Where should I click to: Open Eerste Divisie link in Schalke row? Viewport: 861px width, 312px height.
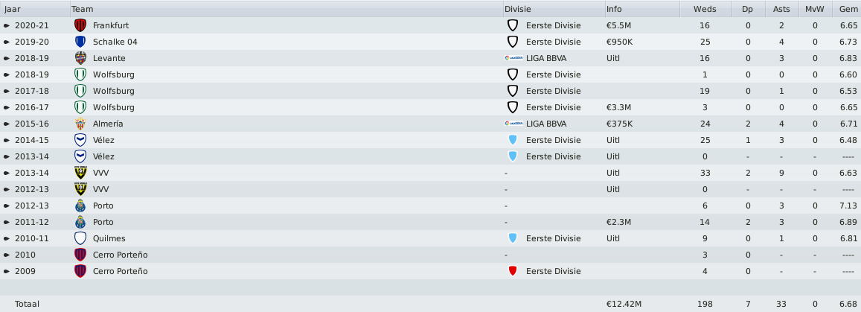point(553,42)
